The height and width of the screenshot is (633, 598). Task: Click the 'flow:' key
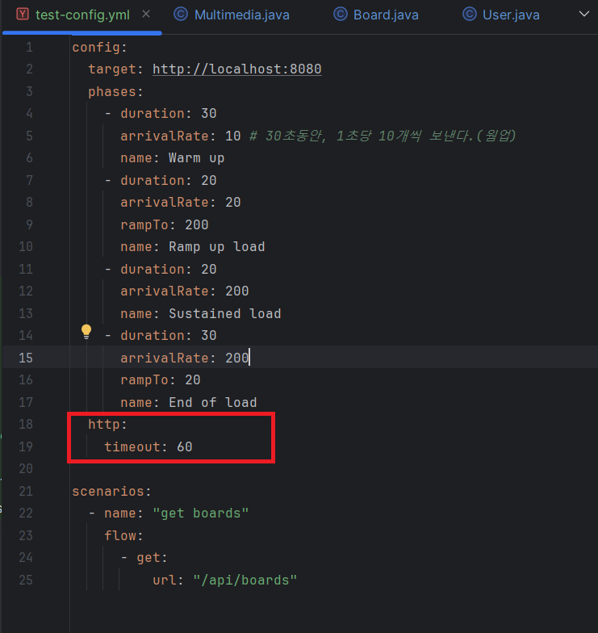(124, 536)
